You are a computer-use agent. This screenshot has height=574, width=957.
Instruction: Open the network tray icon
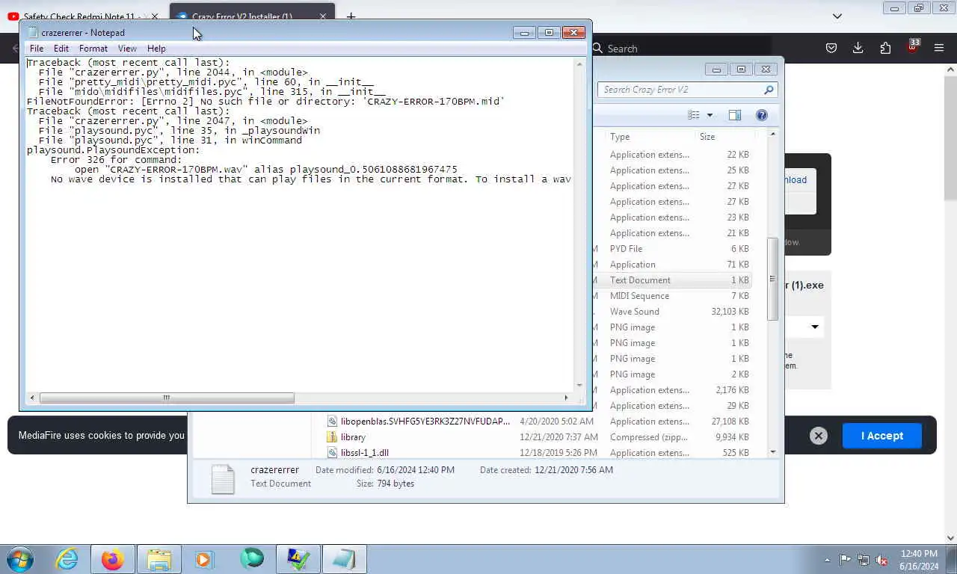click(864, 559)
